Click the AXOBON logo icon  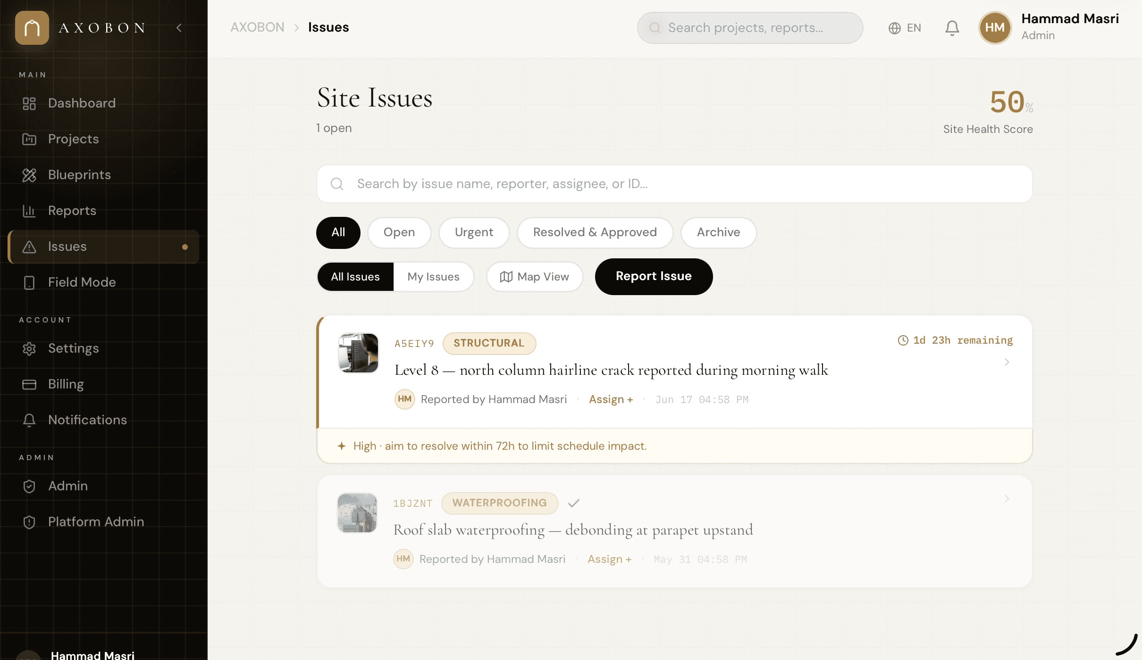point(32,28)
